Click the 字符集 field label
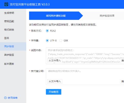This screenshot has height=103, width=124. (x=35, y=40)
